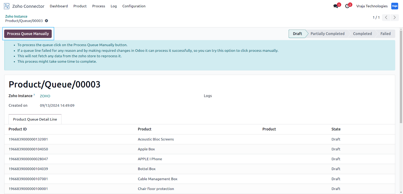Click the 1 / 1 pager counter
This screenshot has height=194, width=403.
pos(376,17)
